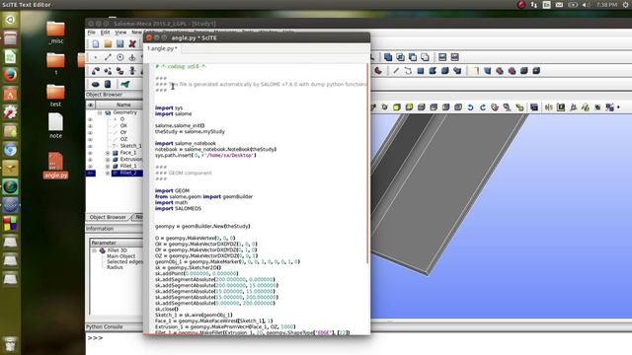The height and width of the screenshot is (355, 632).
Task: Click the viewer memorize-view dark icon
Action: (x=534, y=107)
